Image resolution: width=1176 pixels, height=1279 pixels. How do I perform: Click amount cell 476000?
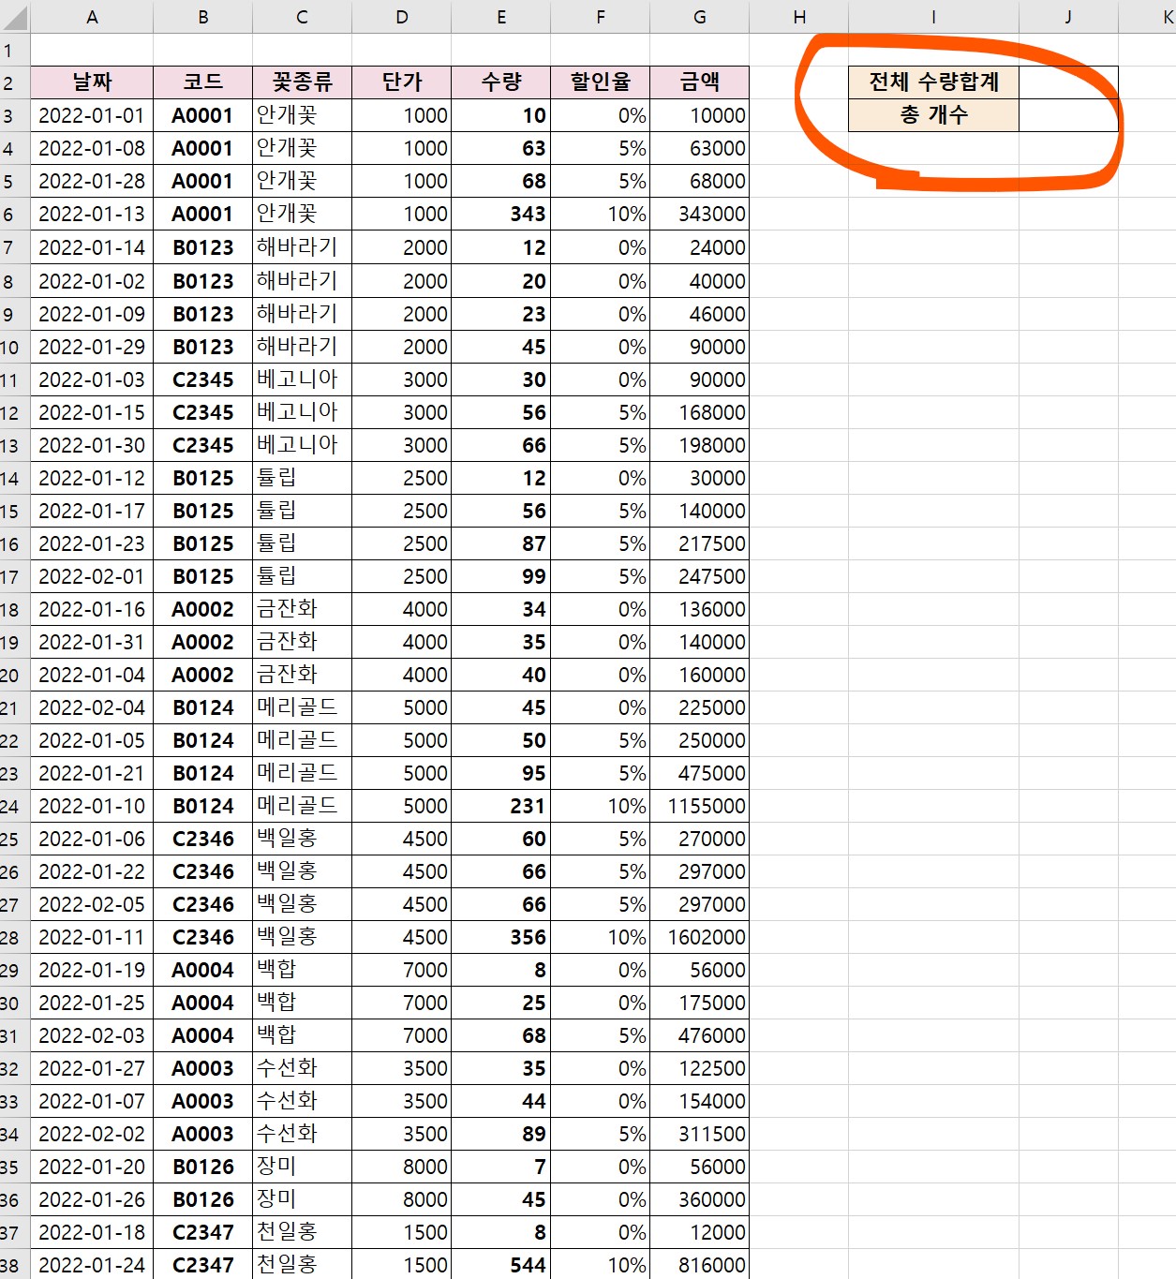[700, 1035]
